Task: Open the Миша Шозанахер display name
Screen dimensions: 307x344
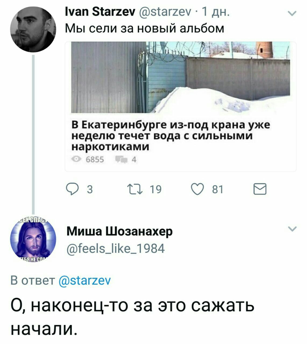Action: [x=119, y=231]
